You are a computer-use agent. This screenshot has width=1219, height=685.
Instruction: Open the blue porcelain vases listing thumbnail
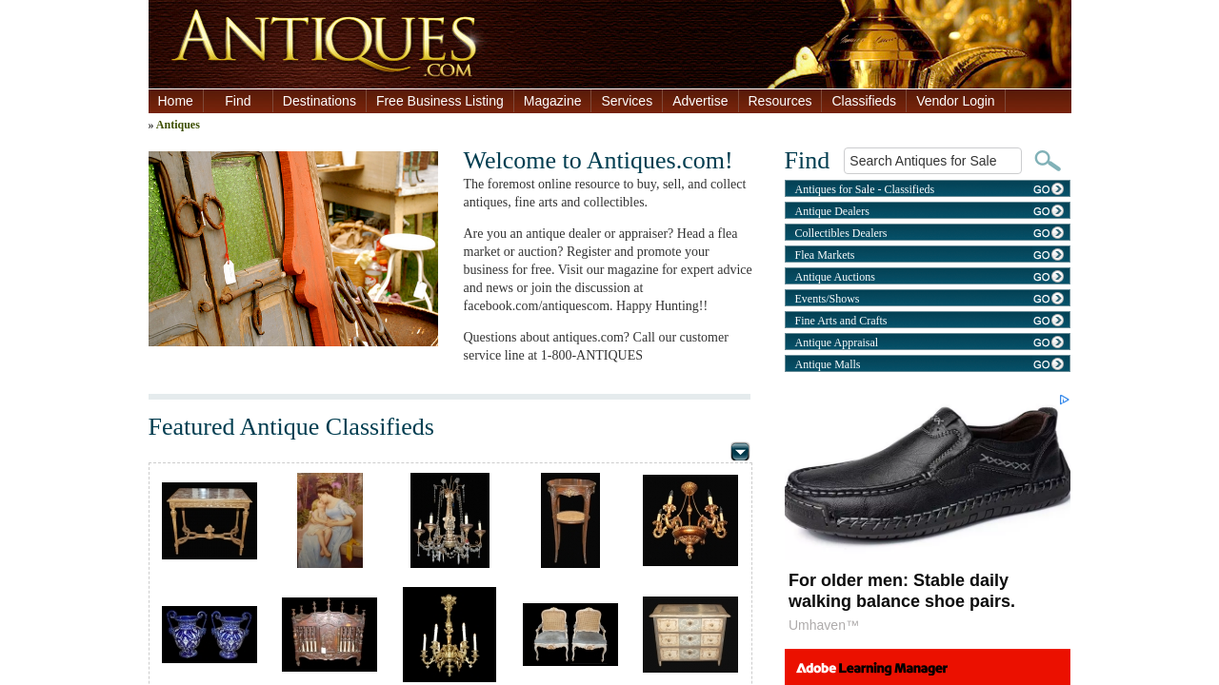point(210,635)
